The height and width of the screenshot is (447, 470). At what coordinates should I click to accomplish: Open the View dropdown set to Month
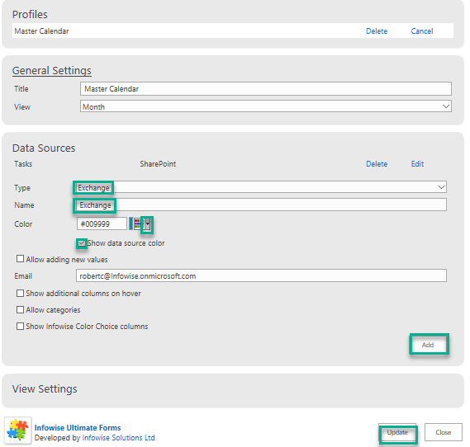(266, 106)
